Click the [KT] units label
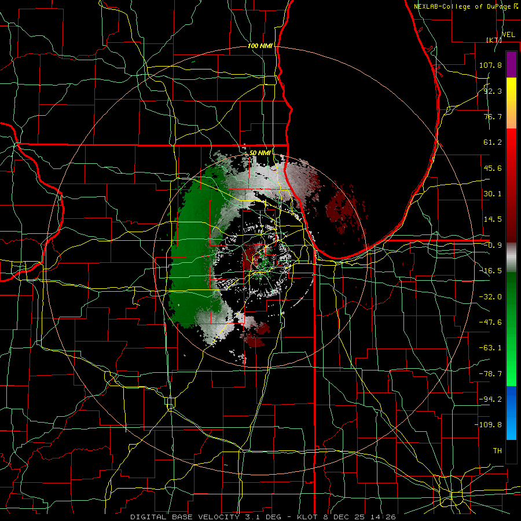The image size is (521, 521). click(494, 40)
